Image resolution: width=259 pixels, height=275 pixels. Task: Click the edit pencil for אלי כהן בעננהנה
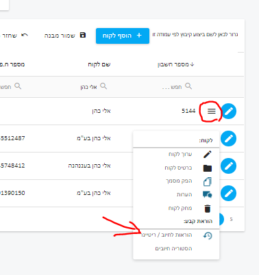(229, 166)
